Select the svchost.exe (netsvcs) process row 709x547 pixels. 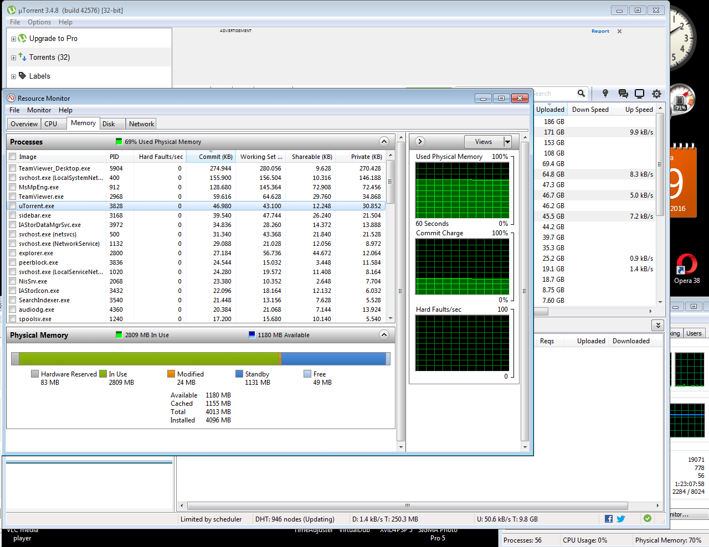click(196, 234)
